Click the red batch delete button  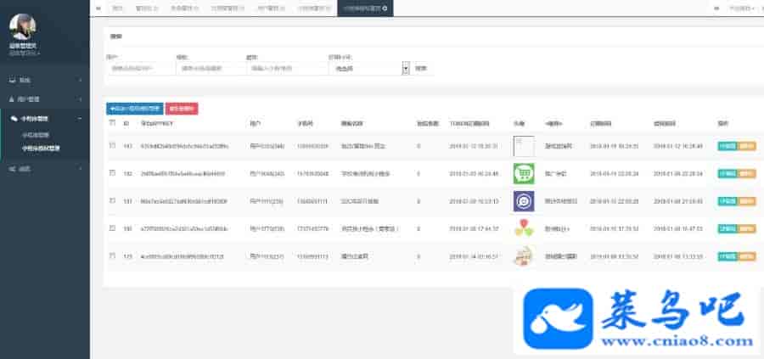point(182,109)
